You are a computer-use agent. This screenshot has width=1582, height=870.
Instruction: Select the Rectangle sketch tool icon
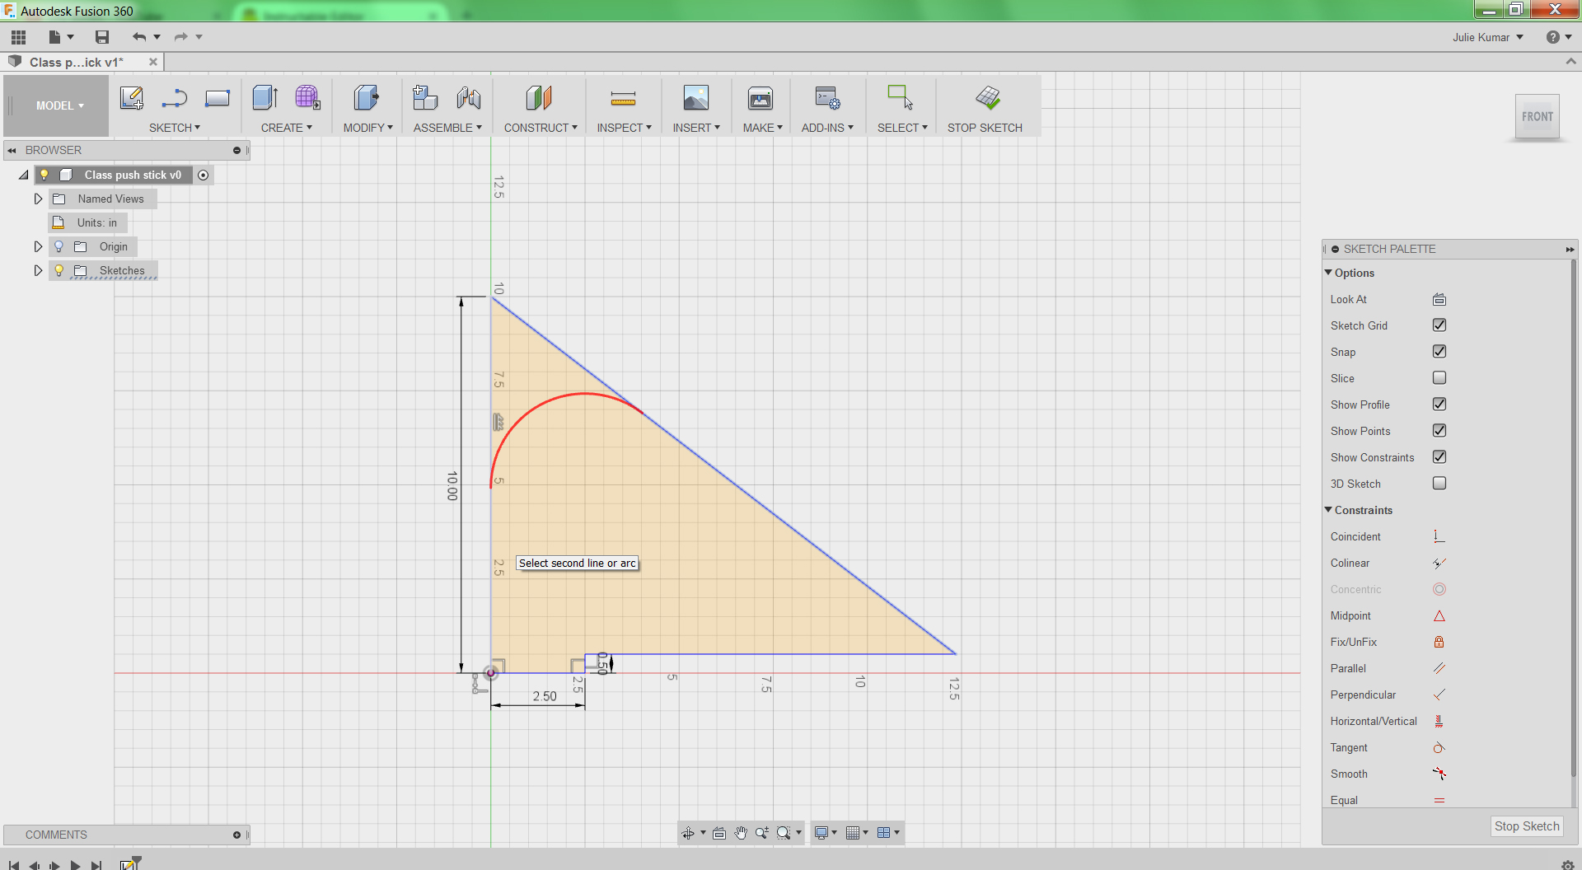pos(218,98)
